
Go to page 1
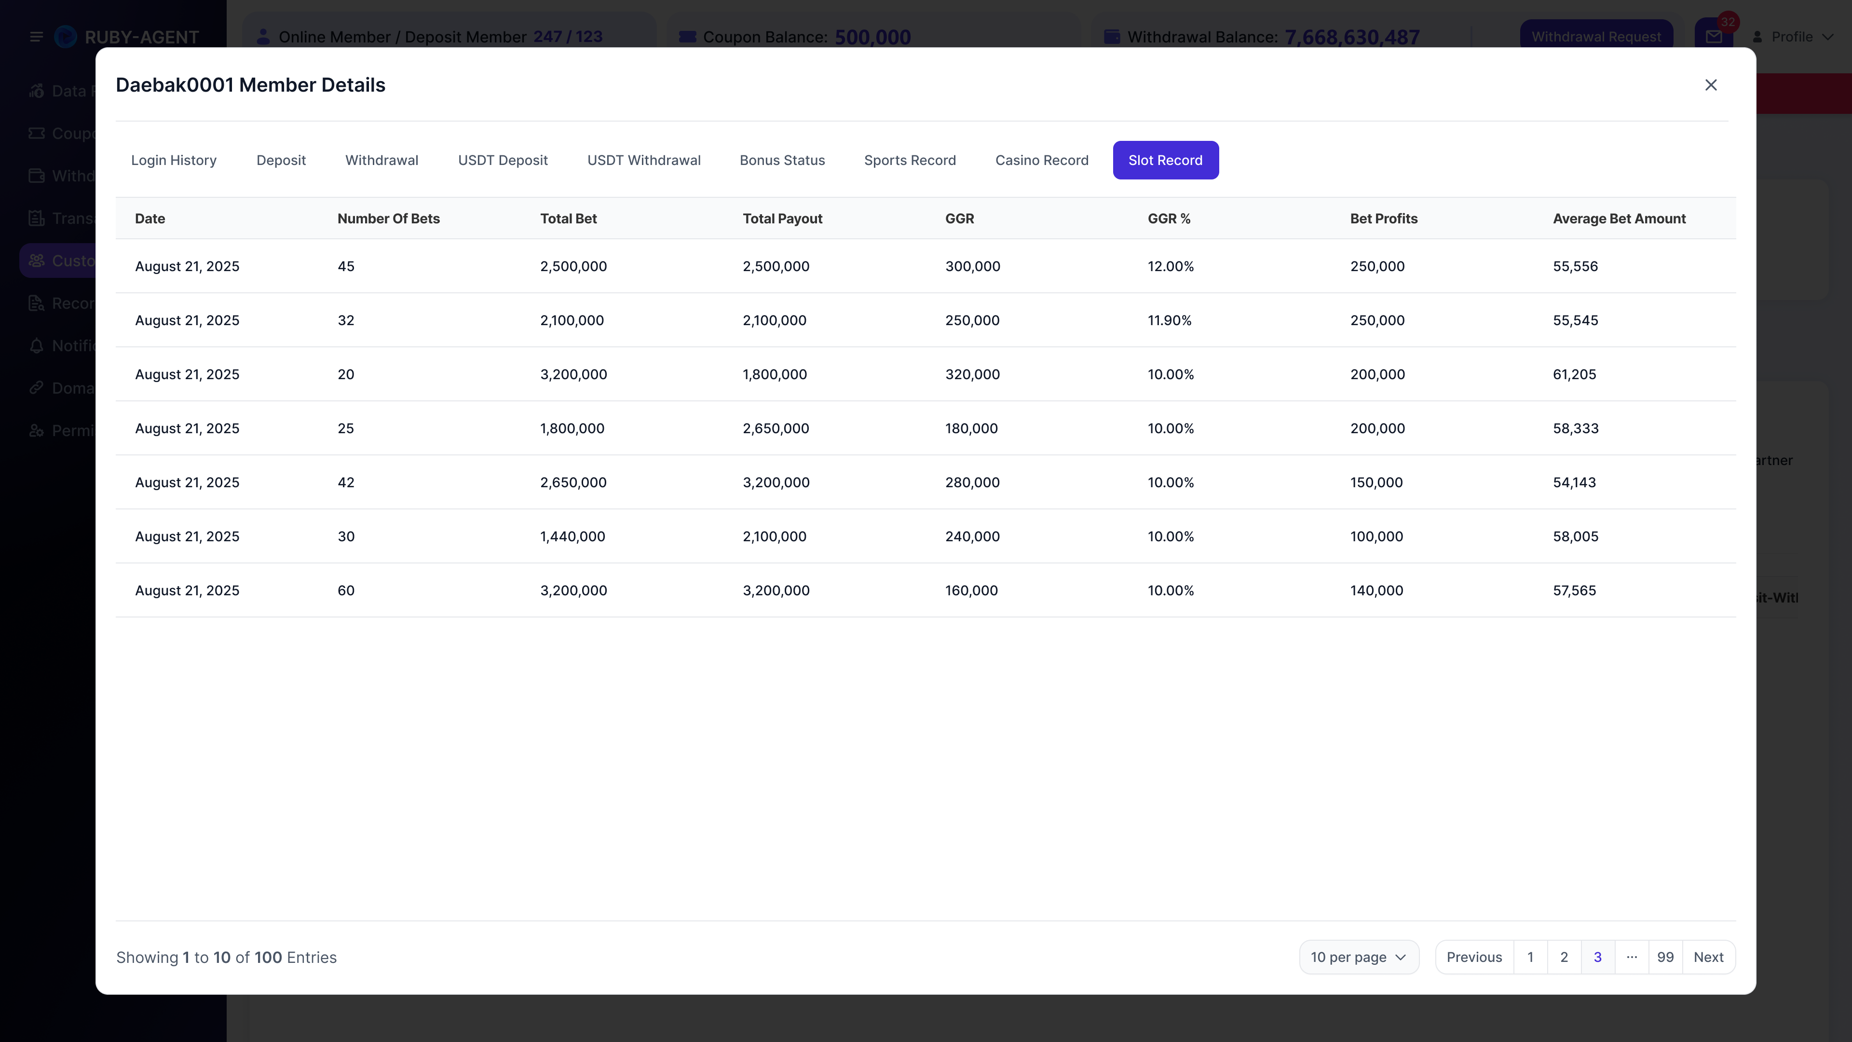(1530, 957)
